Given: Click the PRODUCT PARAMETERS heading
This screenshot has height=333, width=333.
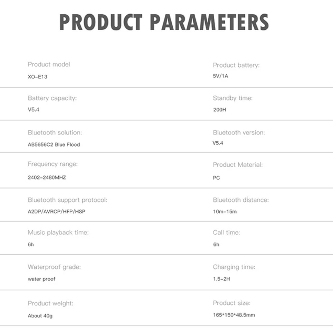Looking at the screenshot, I should (x=164, y=22).
